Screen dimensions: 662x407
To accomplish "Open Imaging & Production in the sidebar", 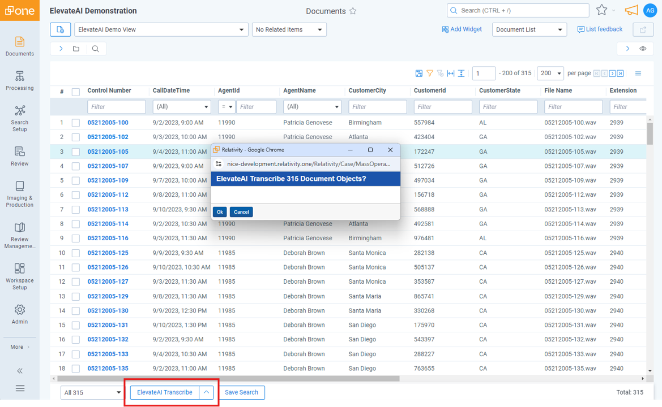I will pos(19,194).
